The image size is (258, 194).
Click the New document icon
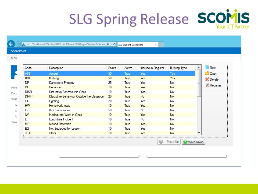[207, 67]
